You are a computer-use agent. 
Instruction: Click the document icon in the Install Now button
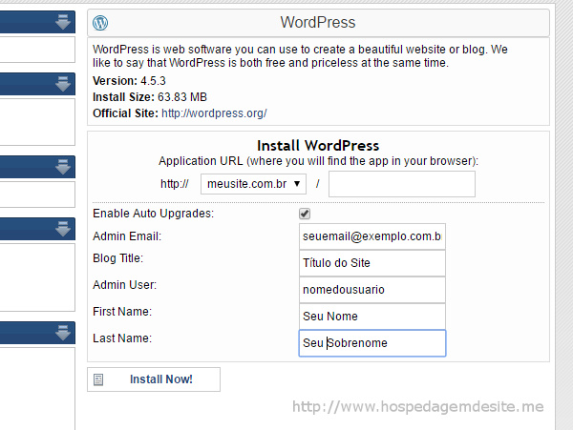pyautogui.click(x=98, y=379)
